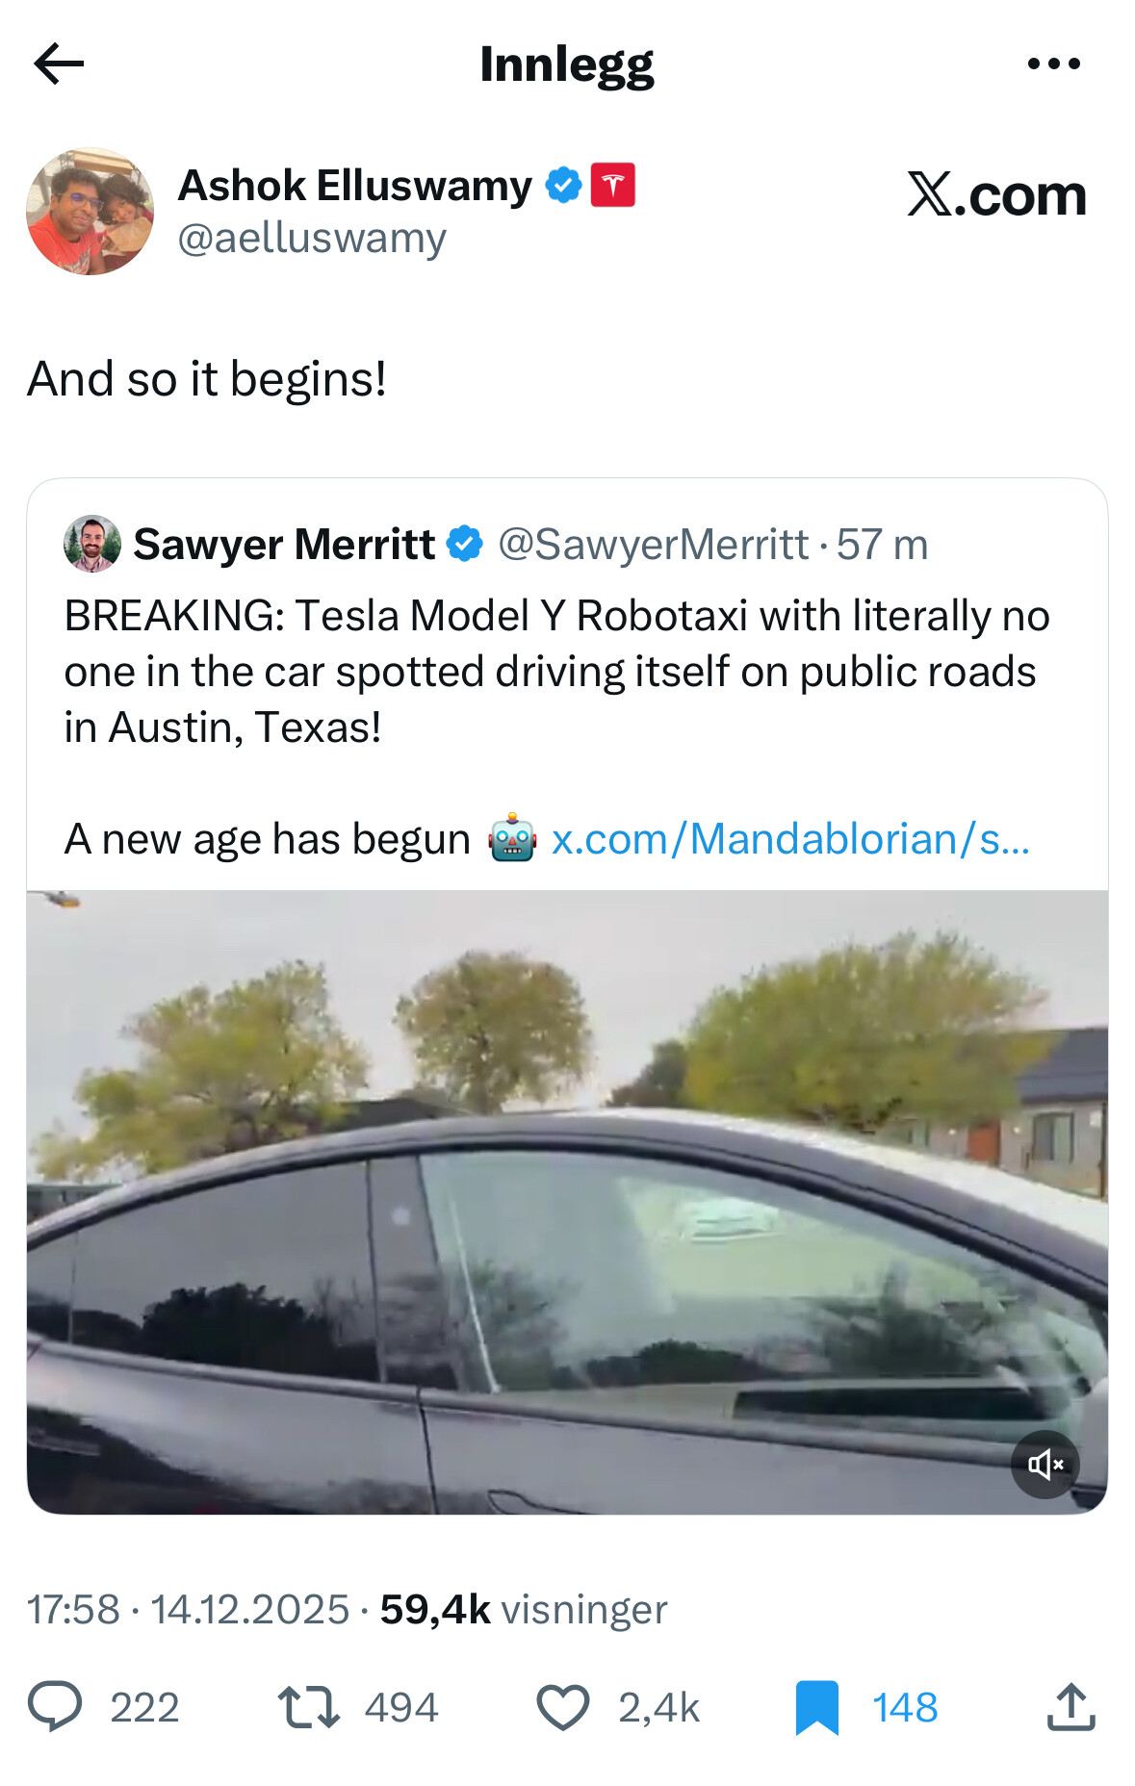Go back using the arrow icon
Image resolution: width=1135 pixels, height=1786 pixels.
click(59, 64)
